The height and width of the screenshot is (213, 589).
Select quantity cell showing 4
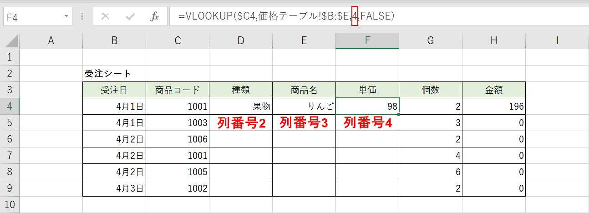(431, 156)
